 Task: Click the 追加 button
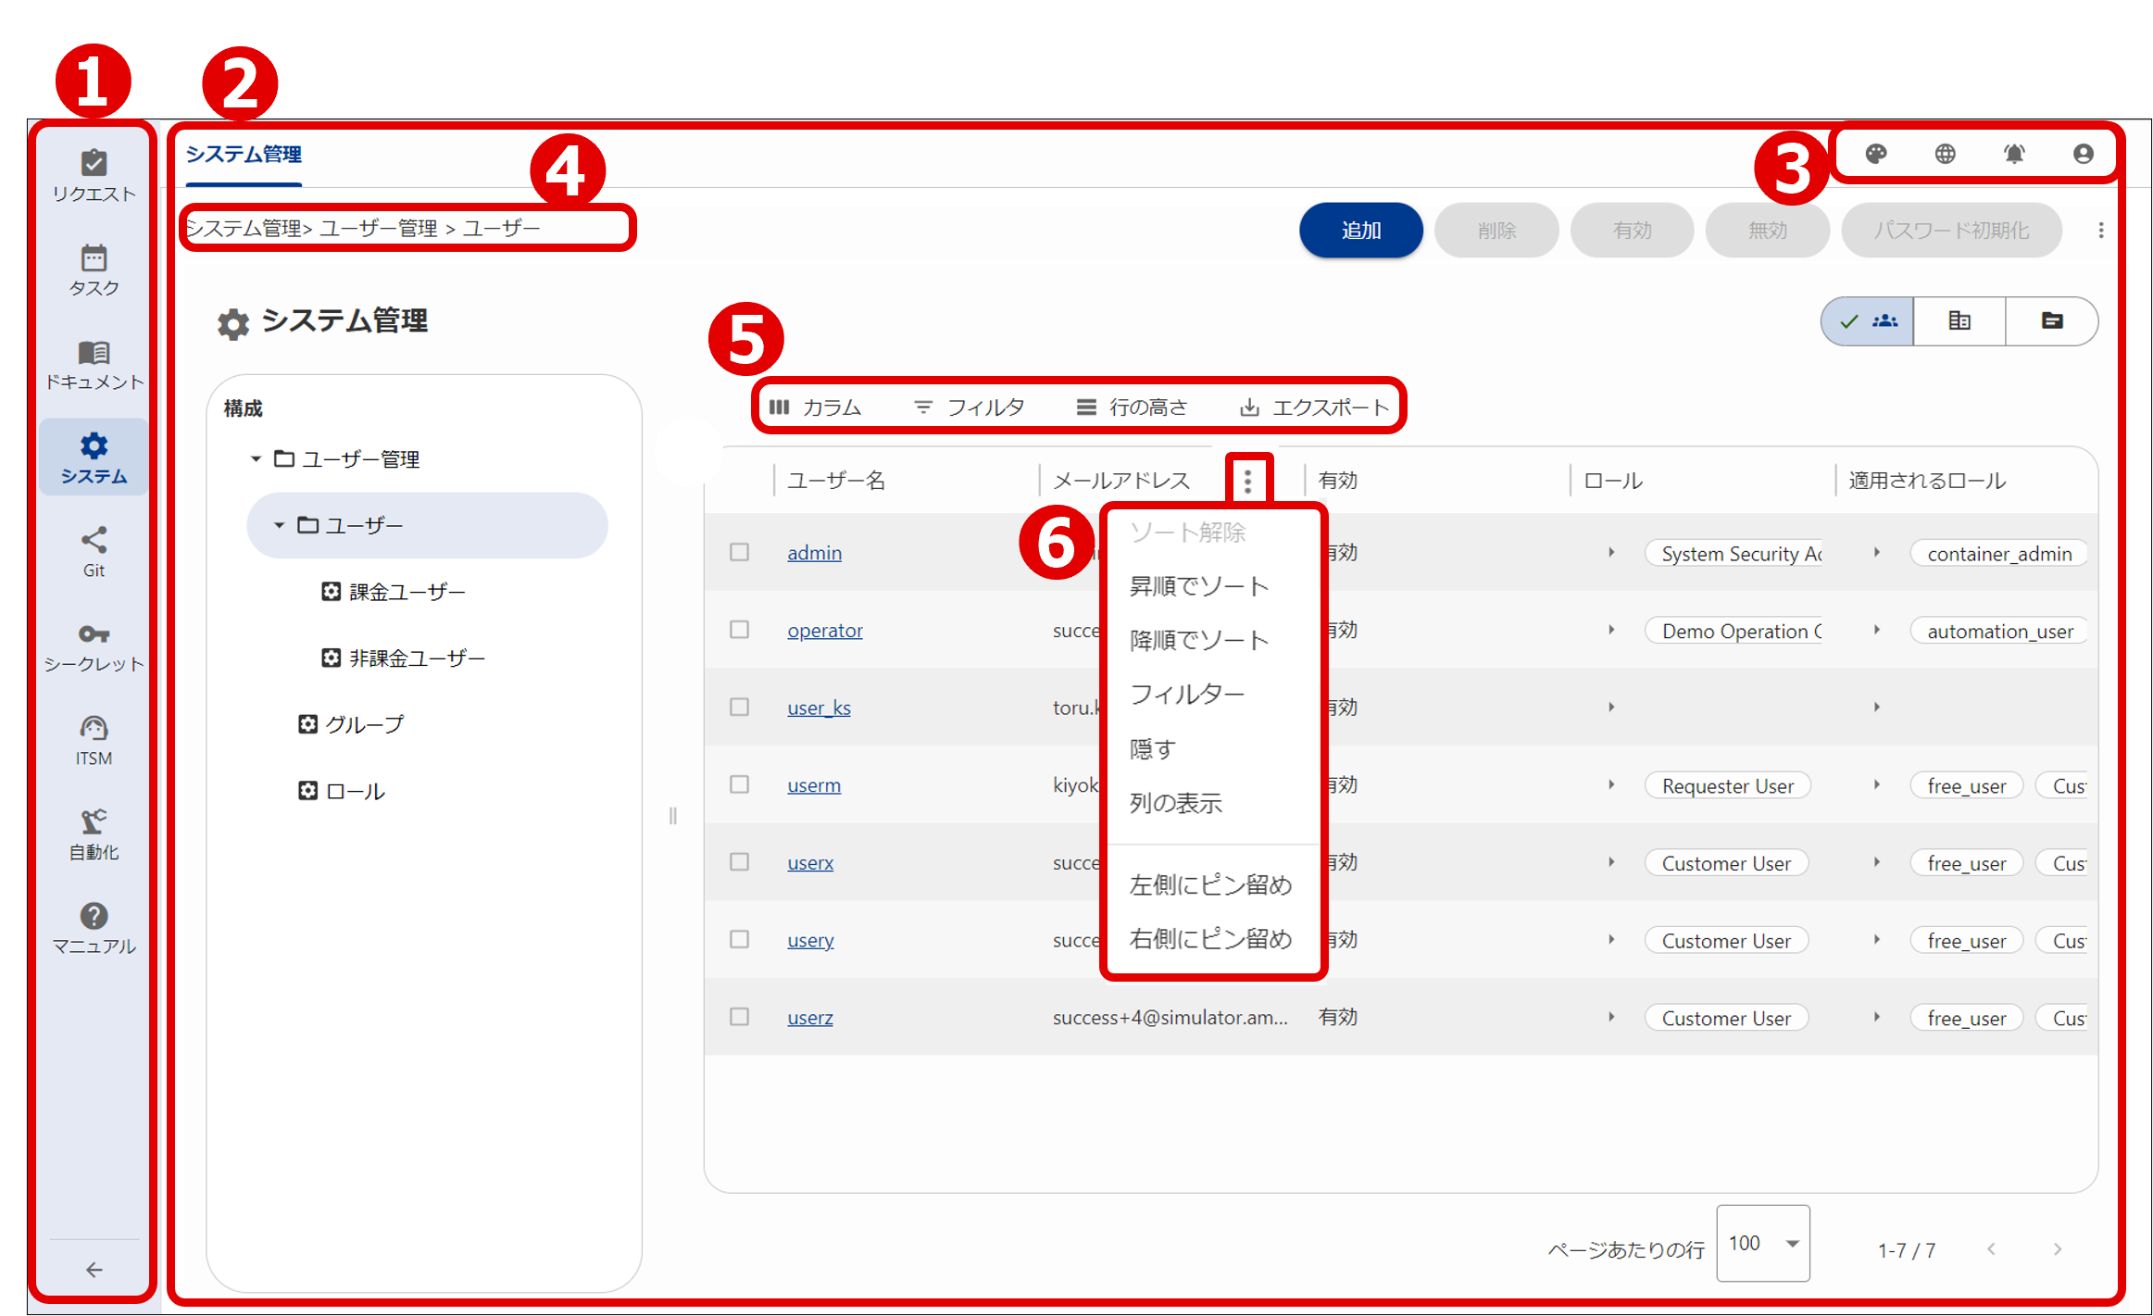1360,231
